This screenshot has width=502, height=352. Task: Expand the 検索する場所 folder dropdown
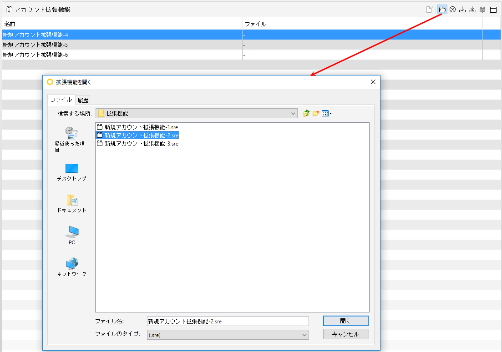(197, 113)
